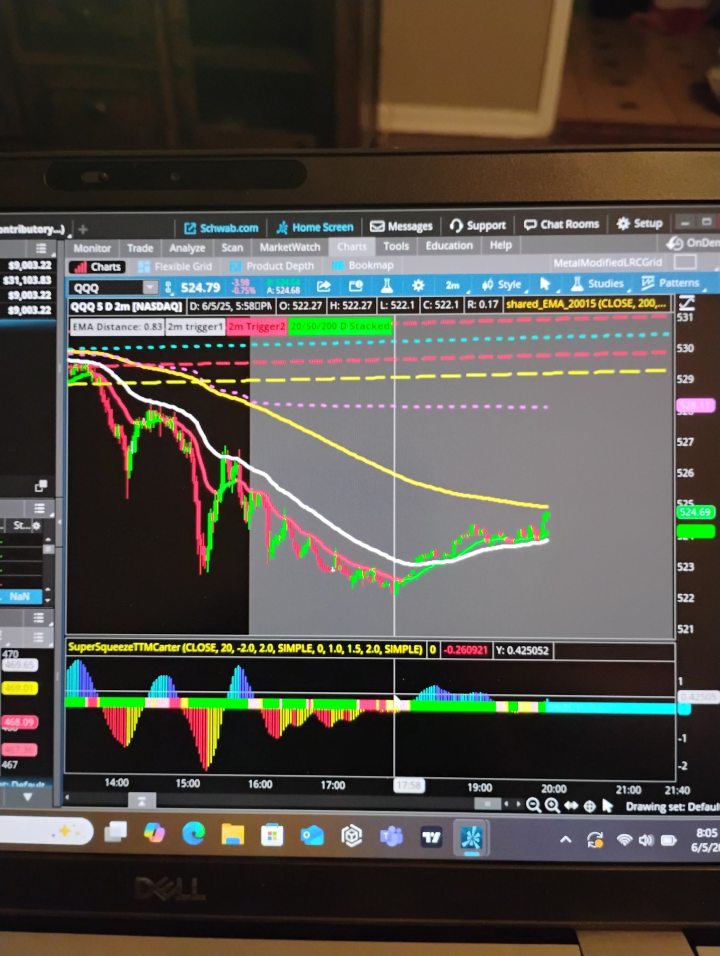This screenshot has height=956, width=720.
Task: Switch to Help tab
Action: 501,245
